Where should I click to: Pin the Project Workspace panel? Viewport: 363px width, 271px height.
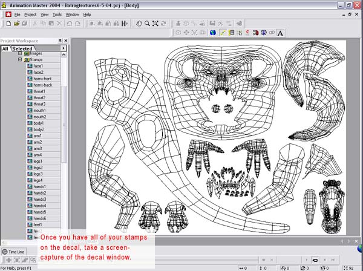pyautogui.click(x=60, y=41)
